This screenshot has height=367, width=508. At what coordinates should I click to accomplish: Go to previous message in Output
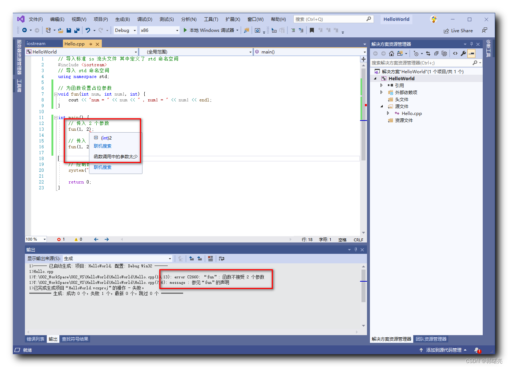[x=192, y=259]
